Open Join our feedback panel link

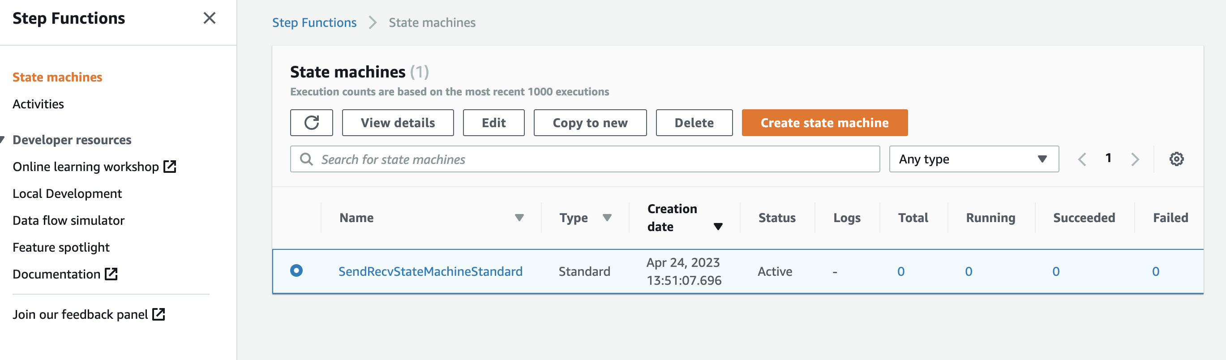(80, 314)
